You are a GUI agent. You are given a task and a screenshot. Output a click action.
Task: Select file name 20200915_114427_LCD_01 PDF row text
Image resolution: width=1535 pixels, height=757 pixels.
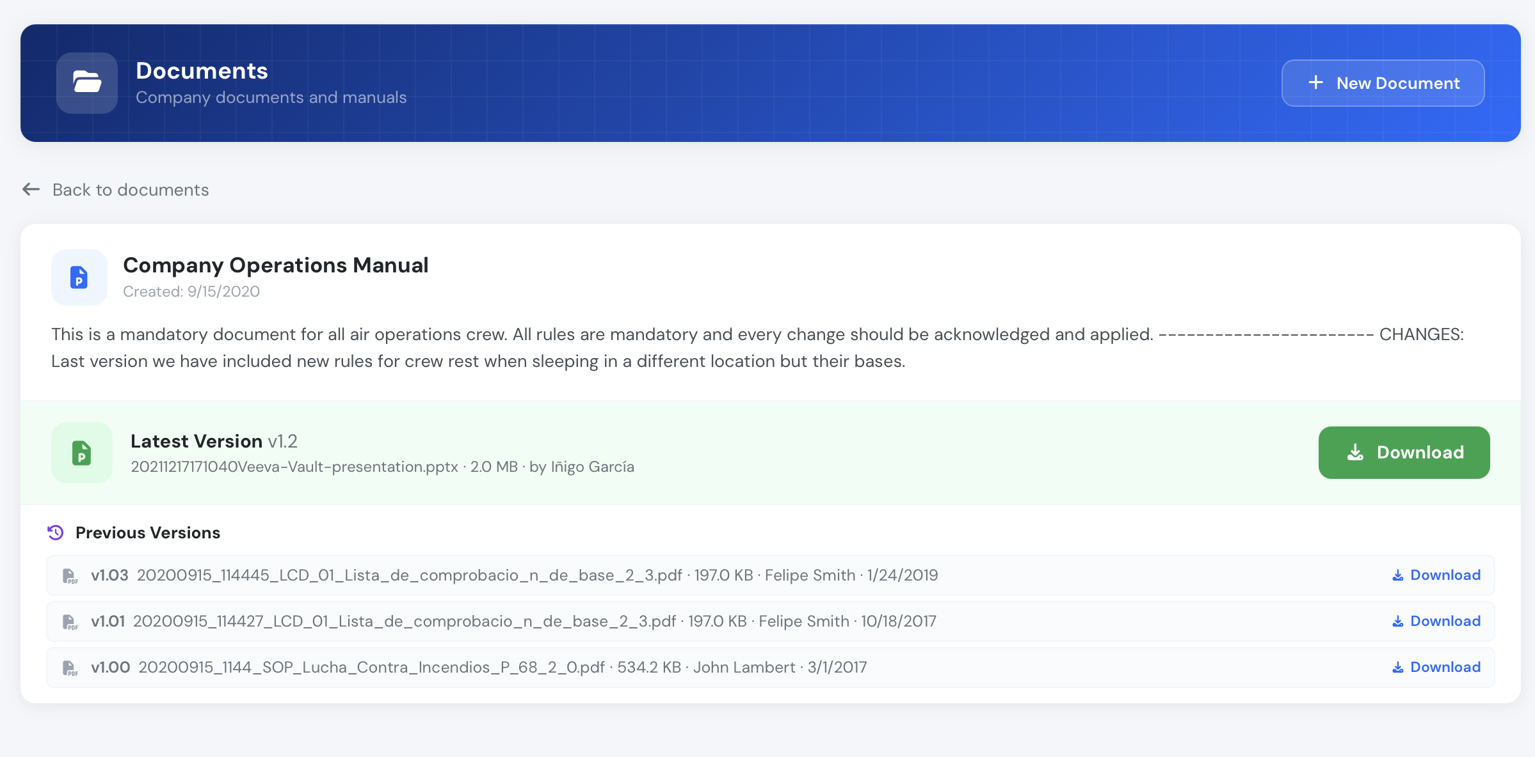click(405, 621)
